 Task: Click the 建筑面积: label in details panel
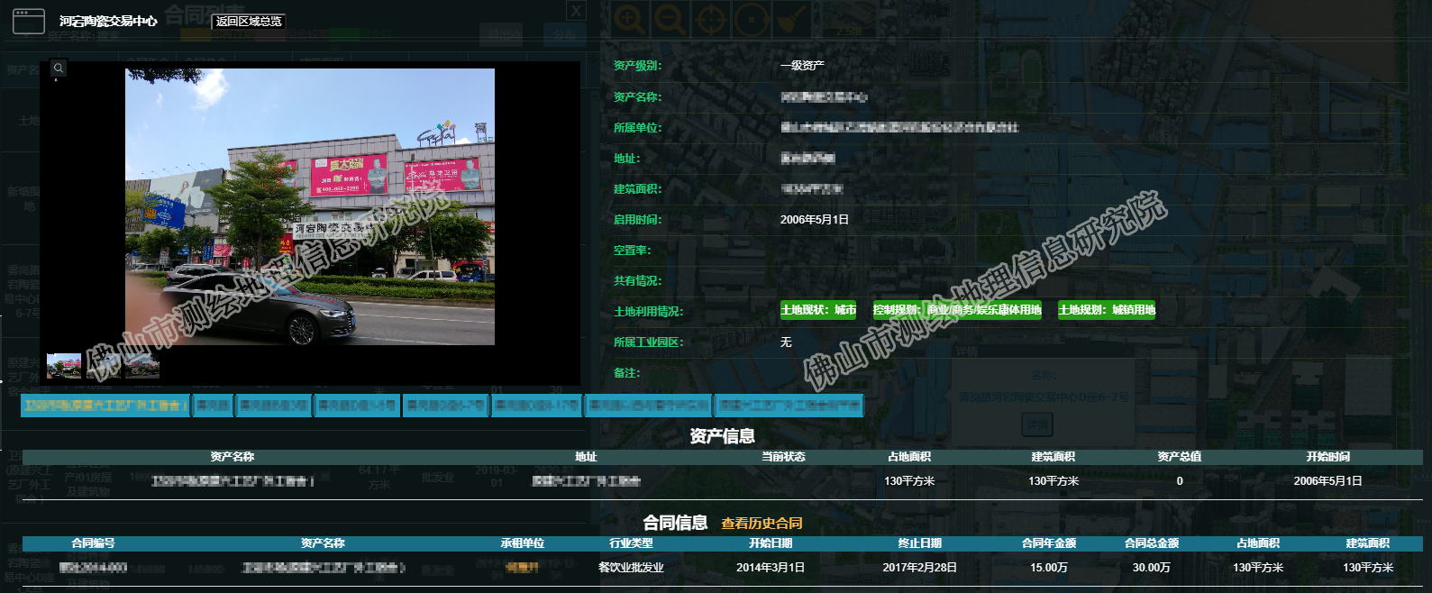[637, 189]
